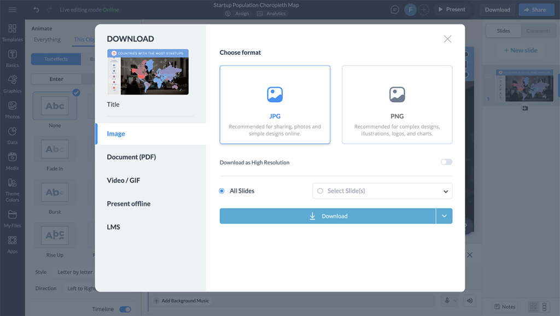560x316 pixels.
Task: Open the Apps sidebar panel
Action: [12, 244]
